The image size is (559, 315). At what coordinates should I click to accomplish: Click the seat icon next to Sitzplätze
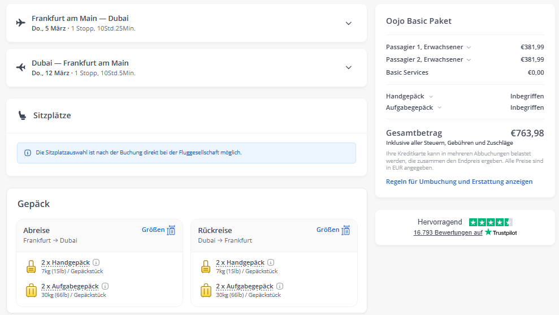[21, 115]
